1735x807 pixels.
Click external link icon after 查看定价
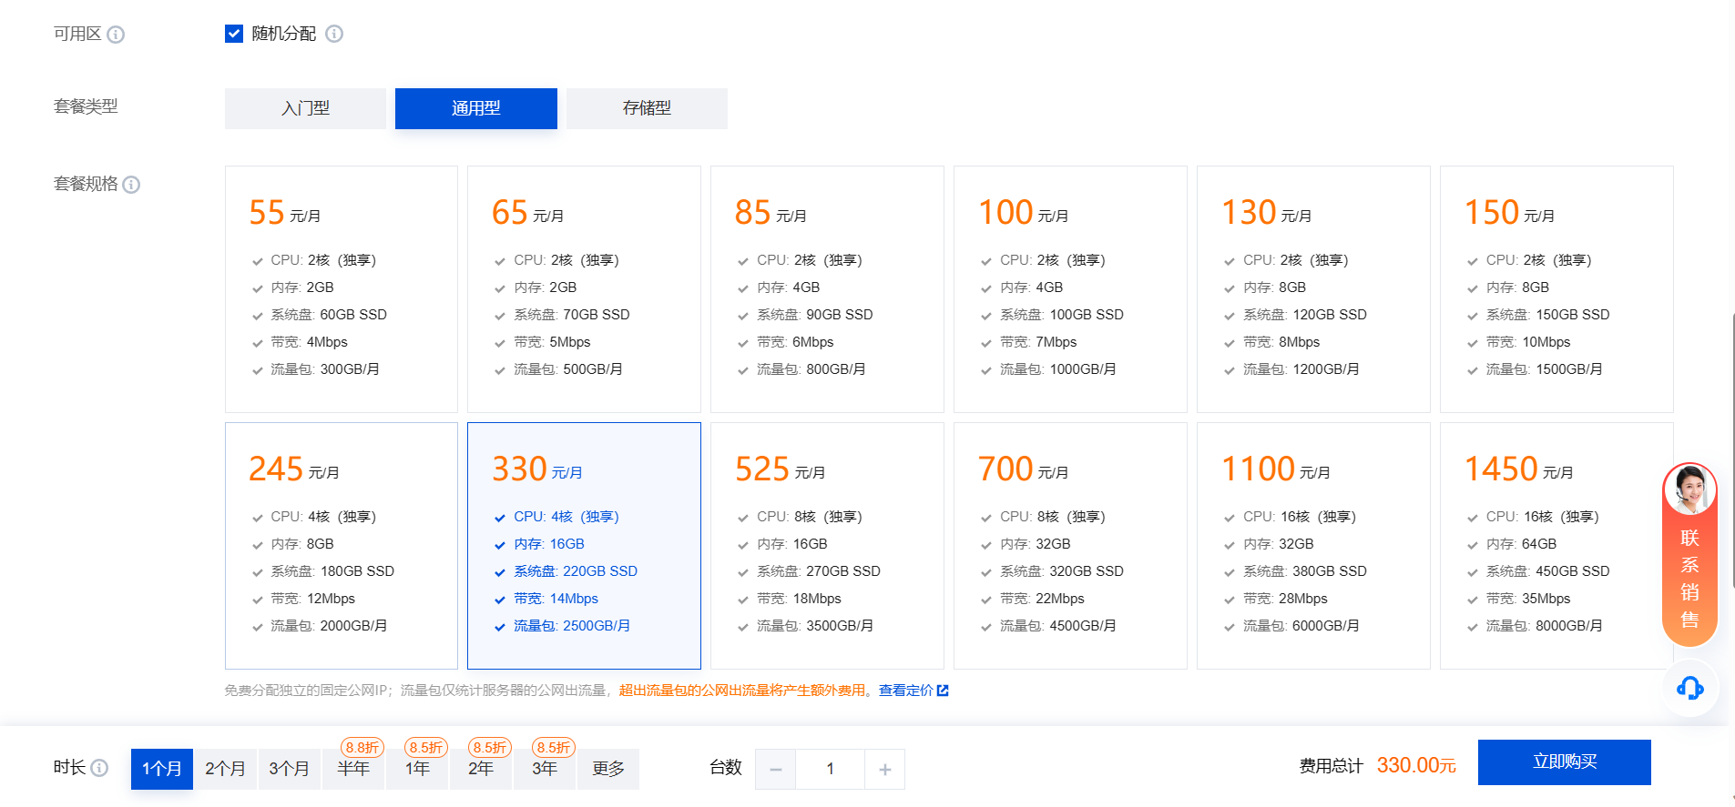(943, 691)
